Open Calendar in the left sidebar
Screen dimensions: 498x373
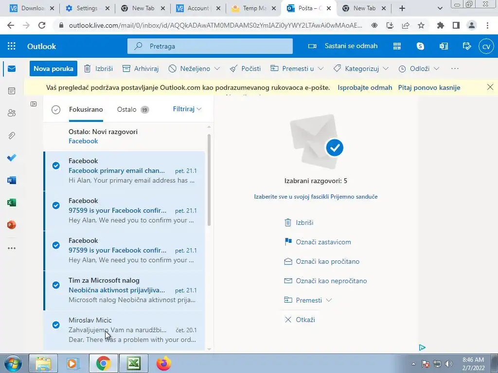(x=12, y=91)
